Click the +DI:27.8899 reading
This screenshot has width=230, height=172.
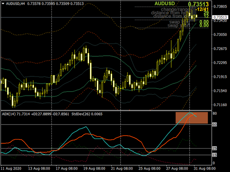(41, 114)
